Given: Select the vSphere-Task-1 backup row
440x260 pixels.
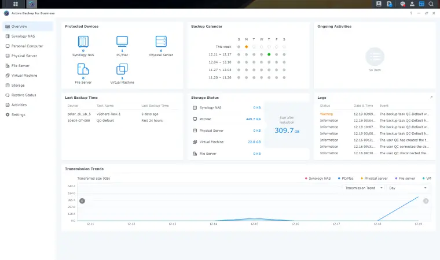Looking at the screenshot, I should pos(122,114).
